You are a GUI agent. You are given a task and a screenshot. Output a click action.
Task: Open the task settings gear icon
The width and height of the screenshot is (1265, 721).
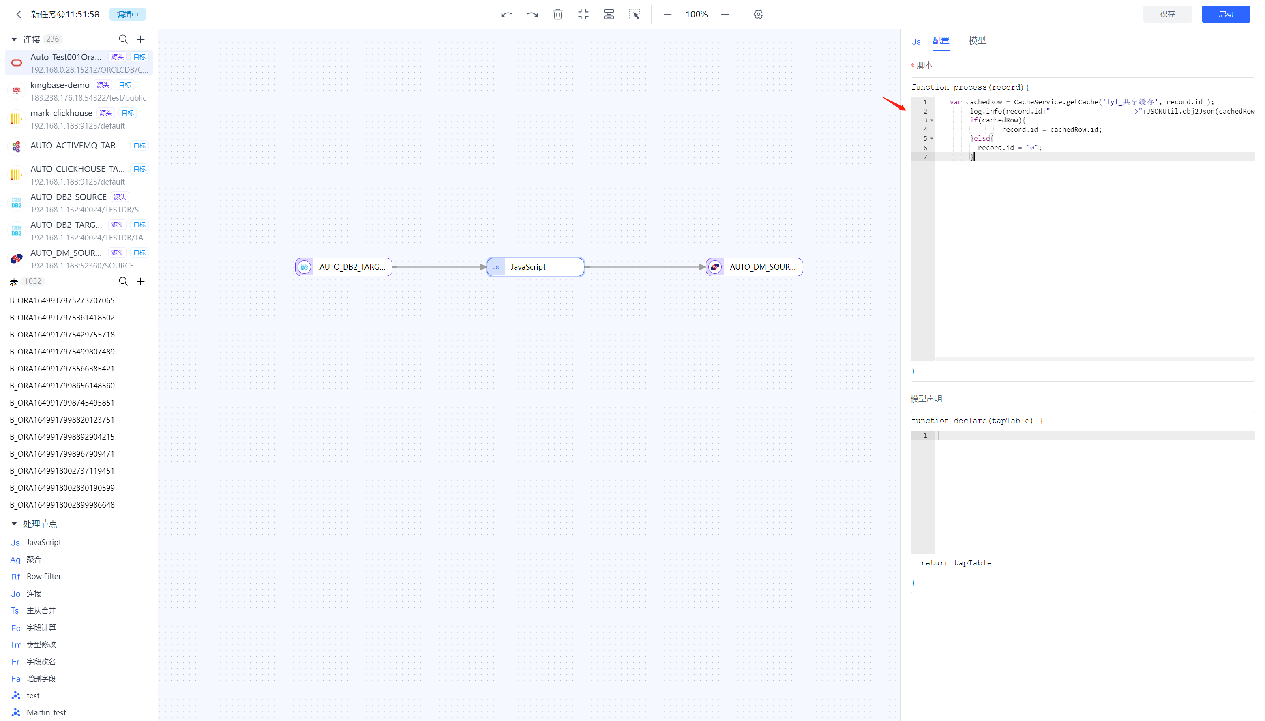pos(759,14)
